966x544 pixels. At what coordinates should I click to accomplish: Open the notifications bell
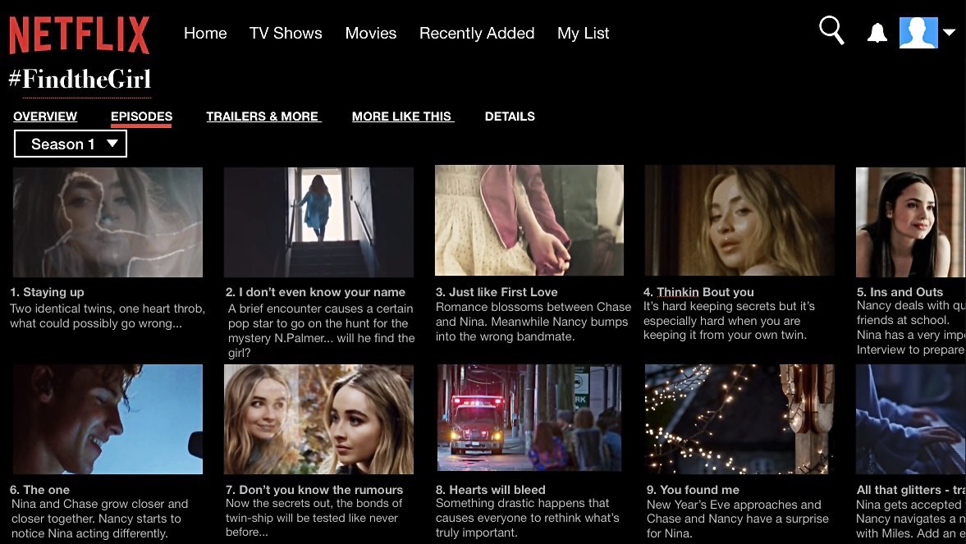pyautogui.click(x=877, y=33)
